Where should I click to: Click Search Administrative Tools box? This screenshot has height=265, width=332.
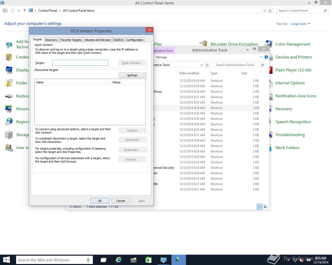(240, 65)
